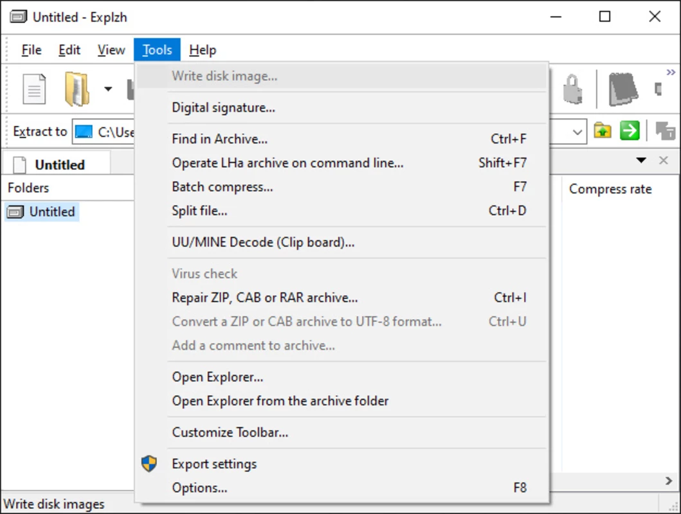Click the Open archive folder icon
Screen dimensions: 681x514
pos(77,89)
